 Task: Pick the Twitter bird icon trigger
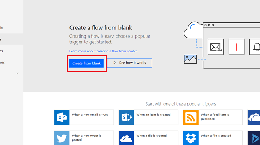click(62, 138)
